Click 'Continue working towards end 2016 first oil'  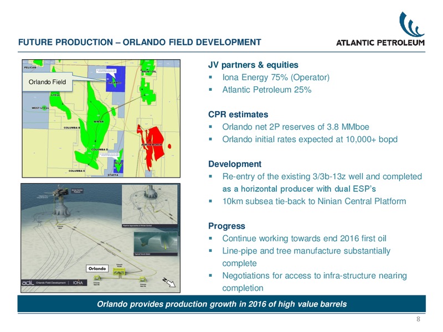click(304, 238)
